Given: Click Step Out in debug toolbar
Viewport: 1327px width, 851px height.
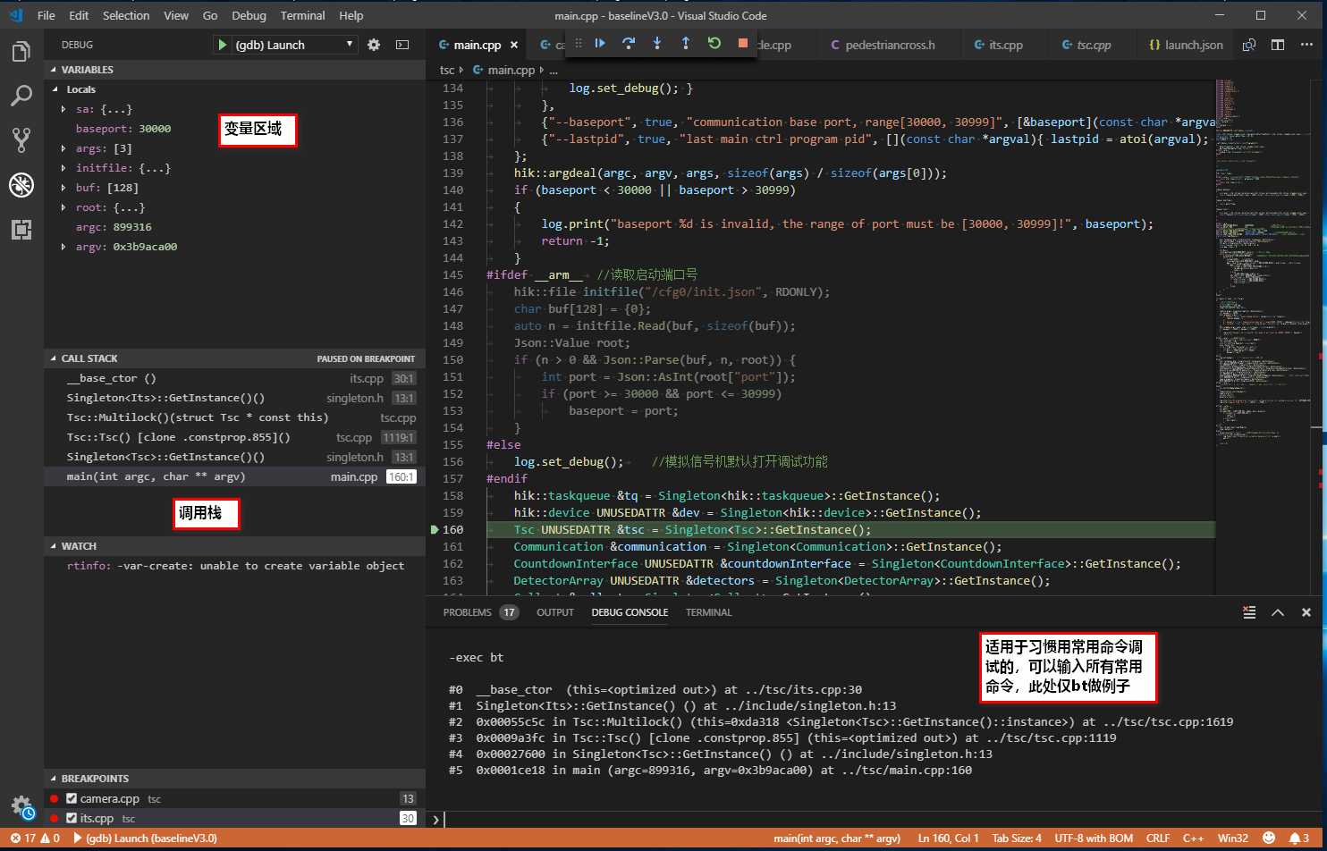Looking at the screenshot, I should pos(686,43).
